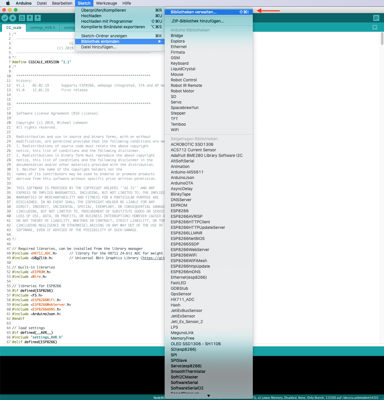Include the OLED SSD1306 - SH1106 library
This screenshot has width=384, height=400.
click(x=209, y=344)
